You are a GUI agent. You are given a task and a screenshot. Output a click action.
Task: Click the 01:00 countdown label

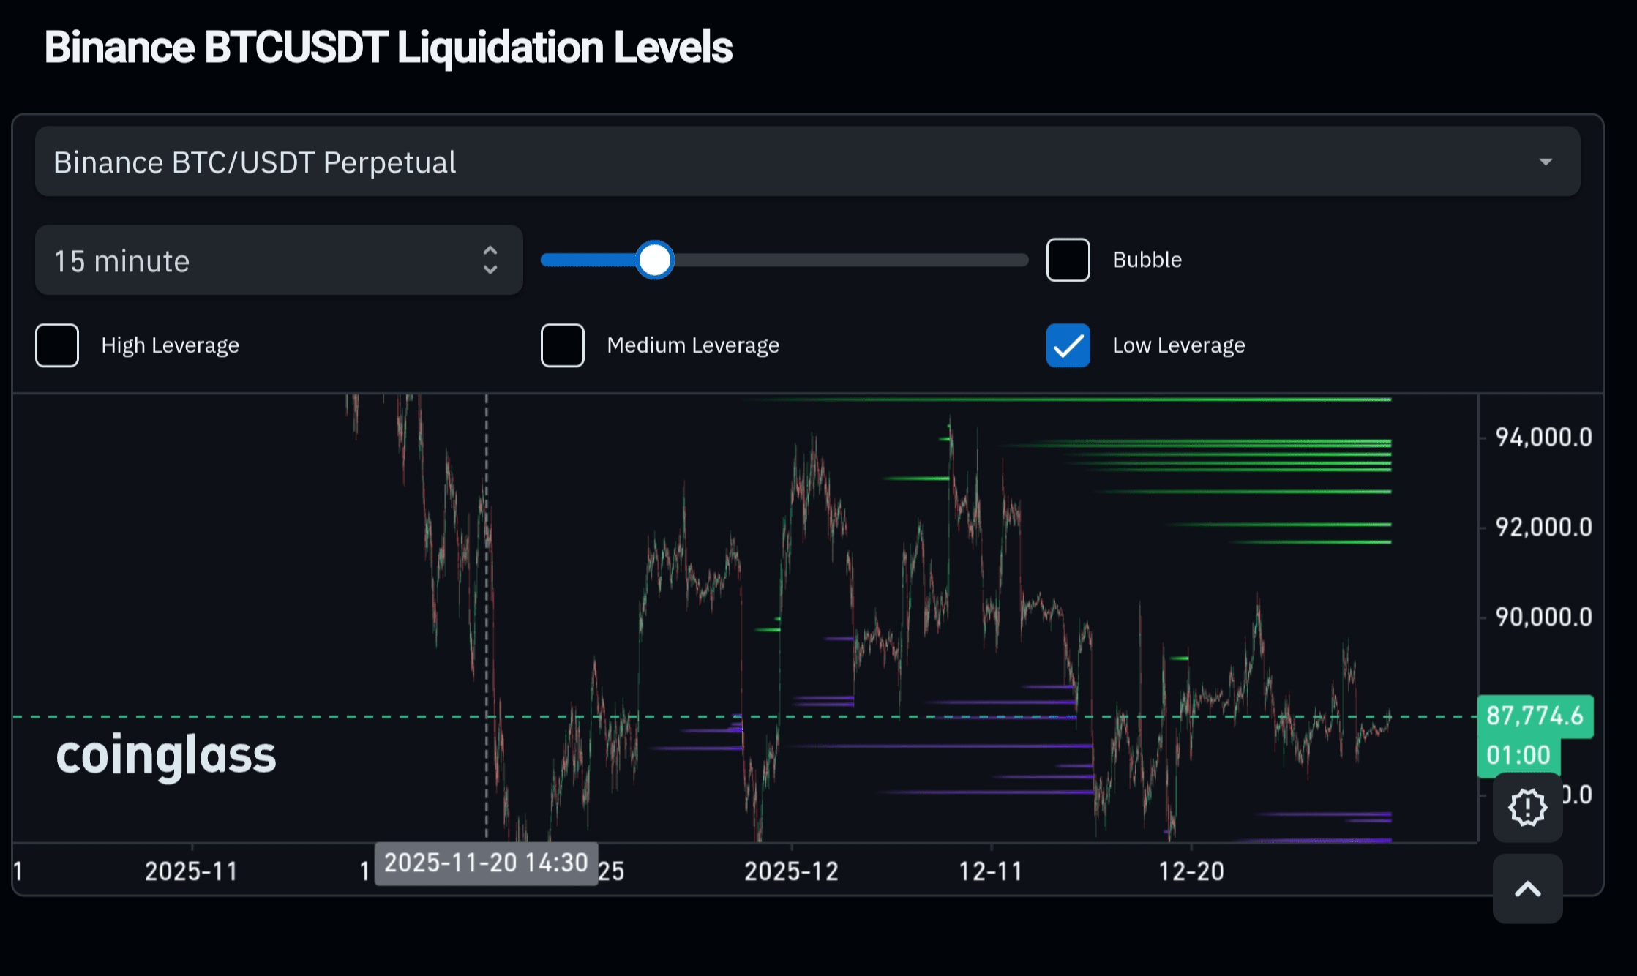tap(1518, 755)
